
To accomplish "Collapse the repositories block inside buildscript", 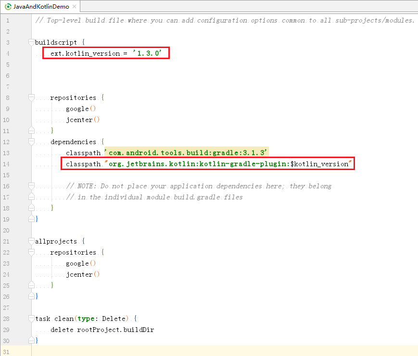I will click(x=31, y=97).
